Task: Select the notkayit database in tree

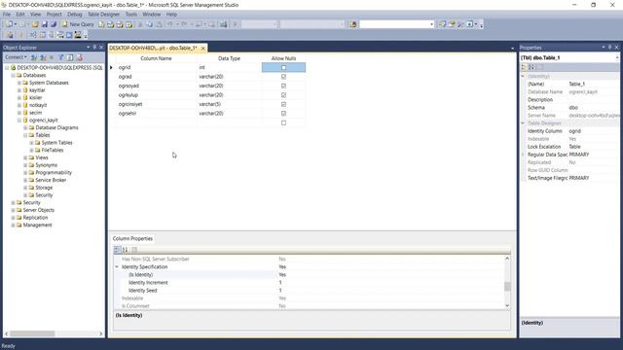Action: tap(38, 105)
